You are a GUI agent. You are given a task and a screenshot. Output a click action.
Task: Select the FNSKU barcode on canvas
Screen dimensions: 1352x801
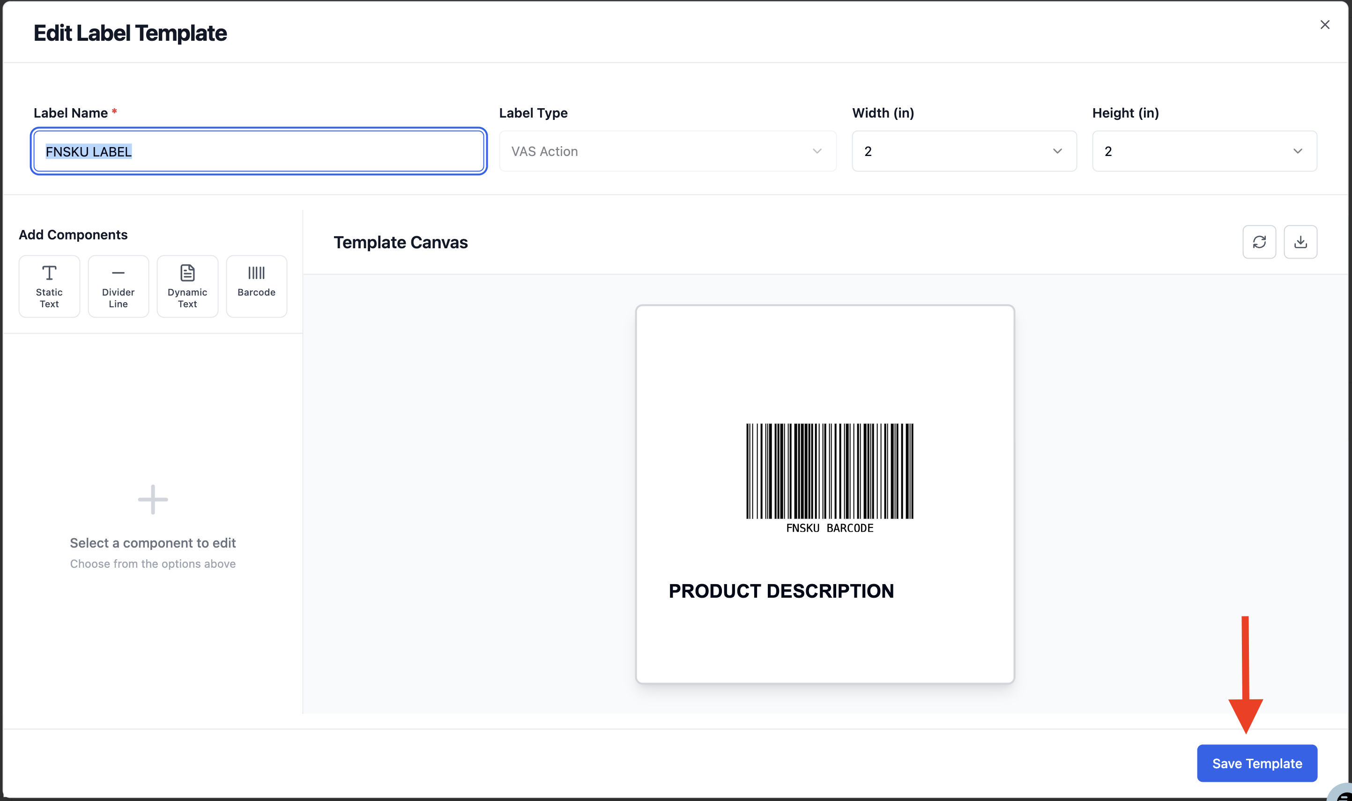(x=830, y=471)
